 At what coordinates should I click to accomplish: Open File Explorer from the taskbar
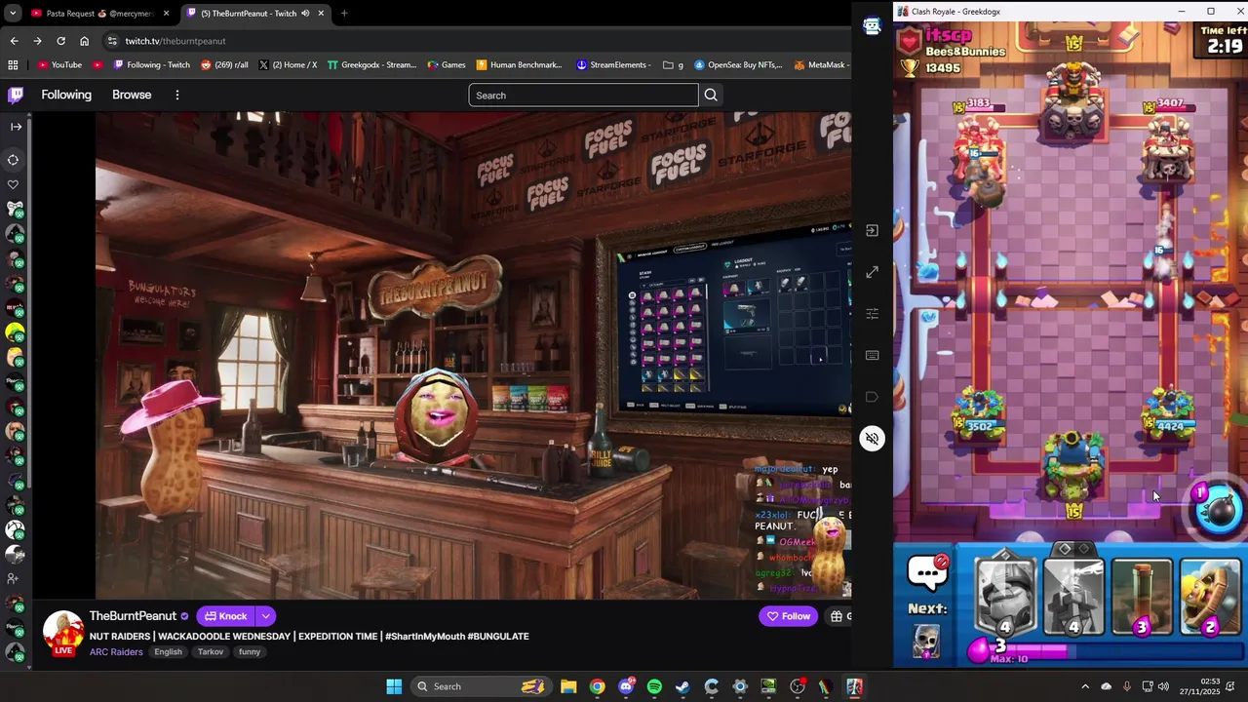click(x=568, y=686)
